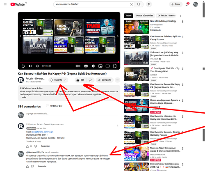Select the Todos filter chip

point(128,16)
